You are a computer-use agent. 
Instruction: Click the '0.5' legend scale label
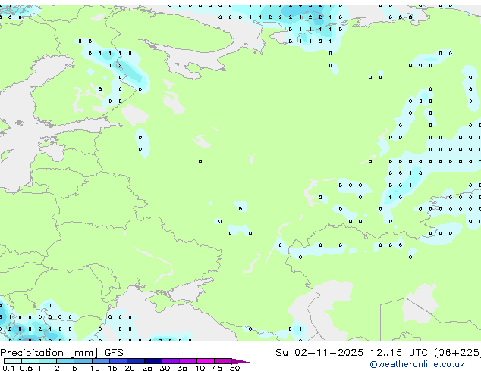click(27, 368)
